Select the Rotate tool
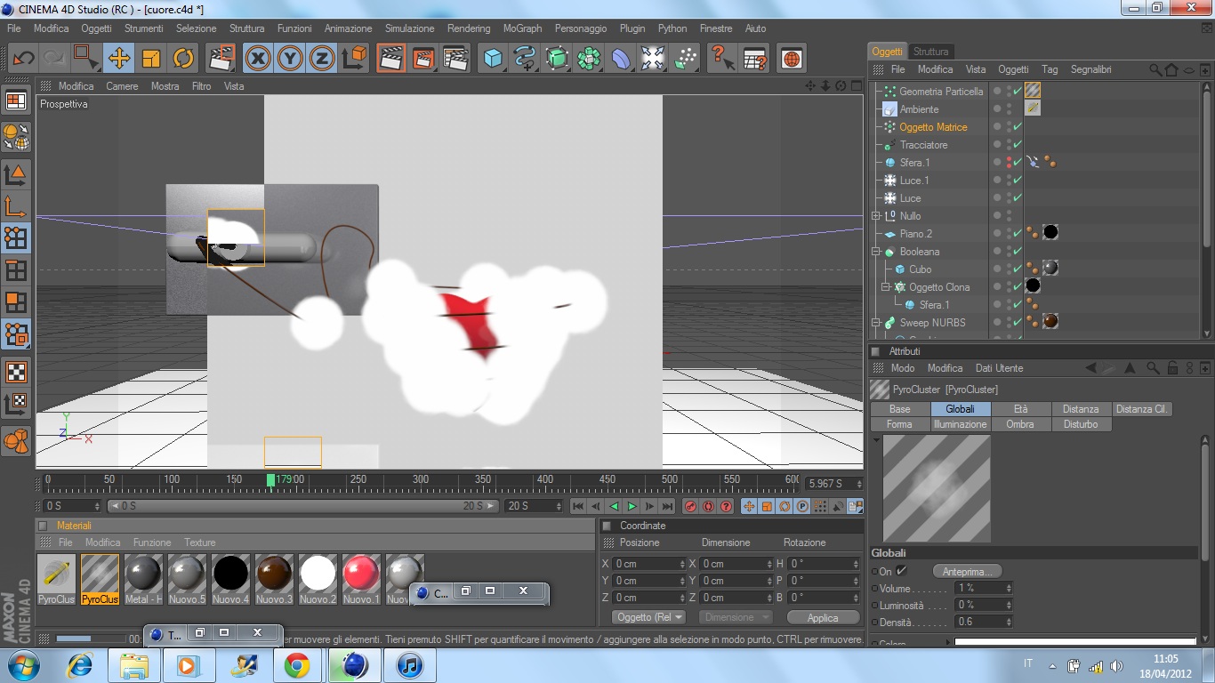 [x=183, y=59]
